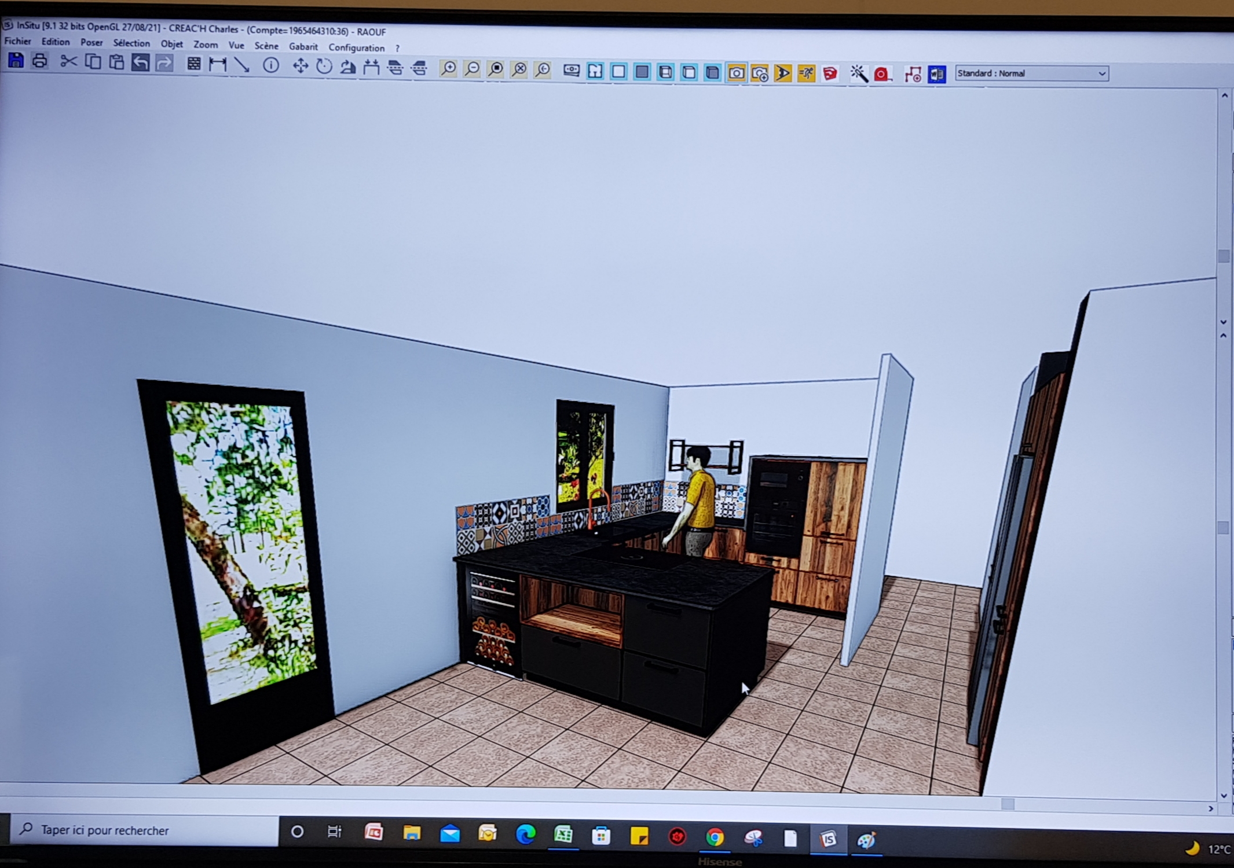
Task: Click the Zoom in magnifier icon
Action: pos(448,69)
